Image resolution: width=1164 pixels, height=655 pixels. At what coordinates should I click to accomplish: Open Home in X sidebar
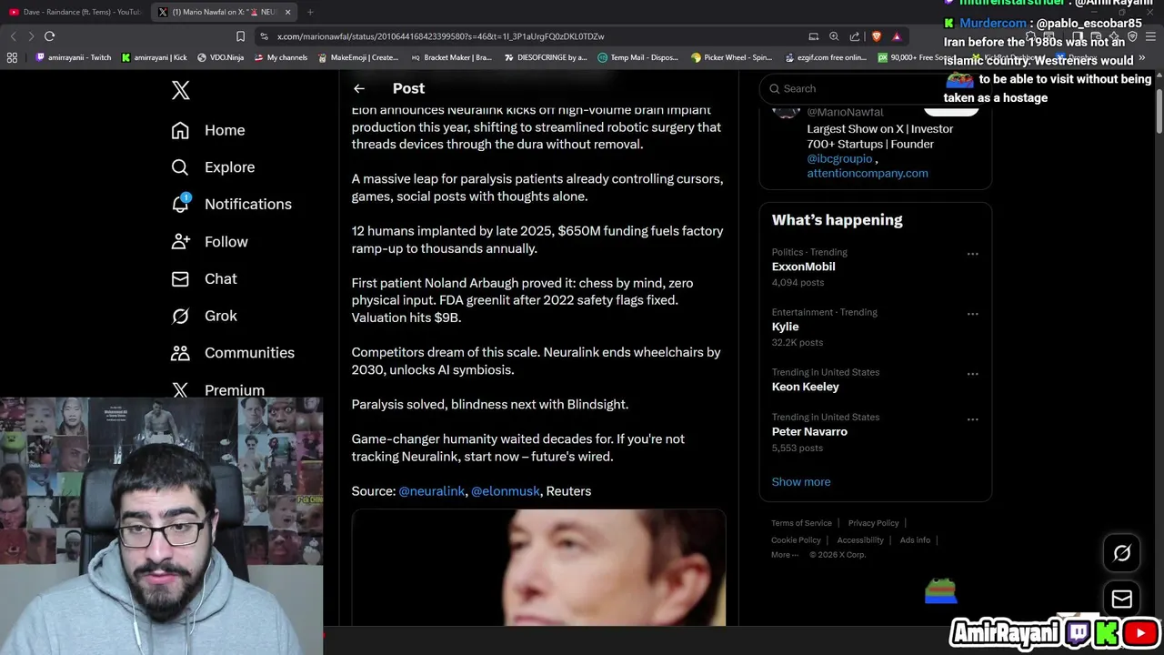[207, 130]
